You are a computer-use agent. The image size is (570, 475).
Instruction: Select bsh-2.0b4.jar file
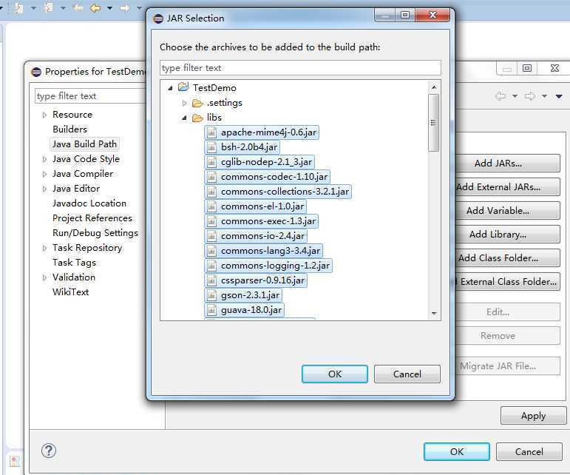(242, 147)
